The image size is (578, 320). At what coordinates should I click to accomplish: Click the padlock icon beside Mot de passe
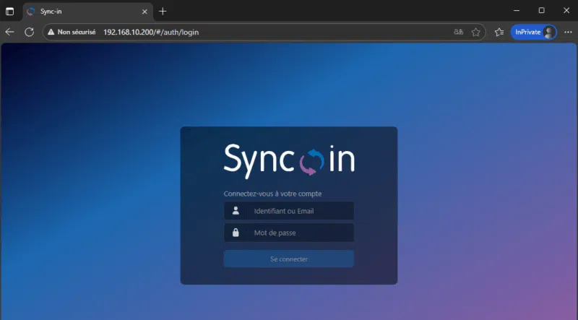pyautogui.click(x=236, y=233)
